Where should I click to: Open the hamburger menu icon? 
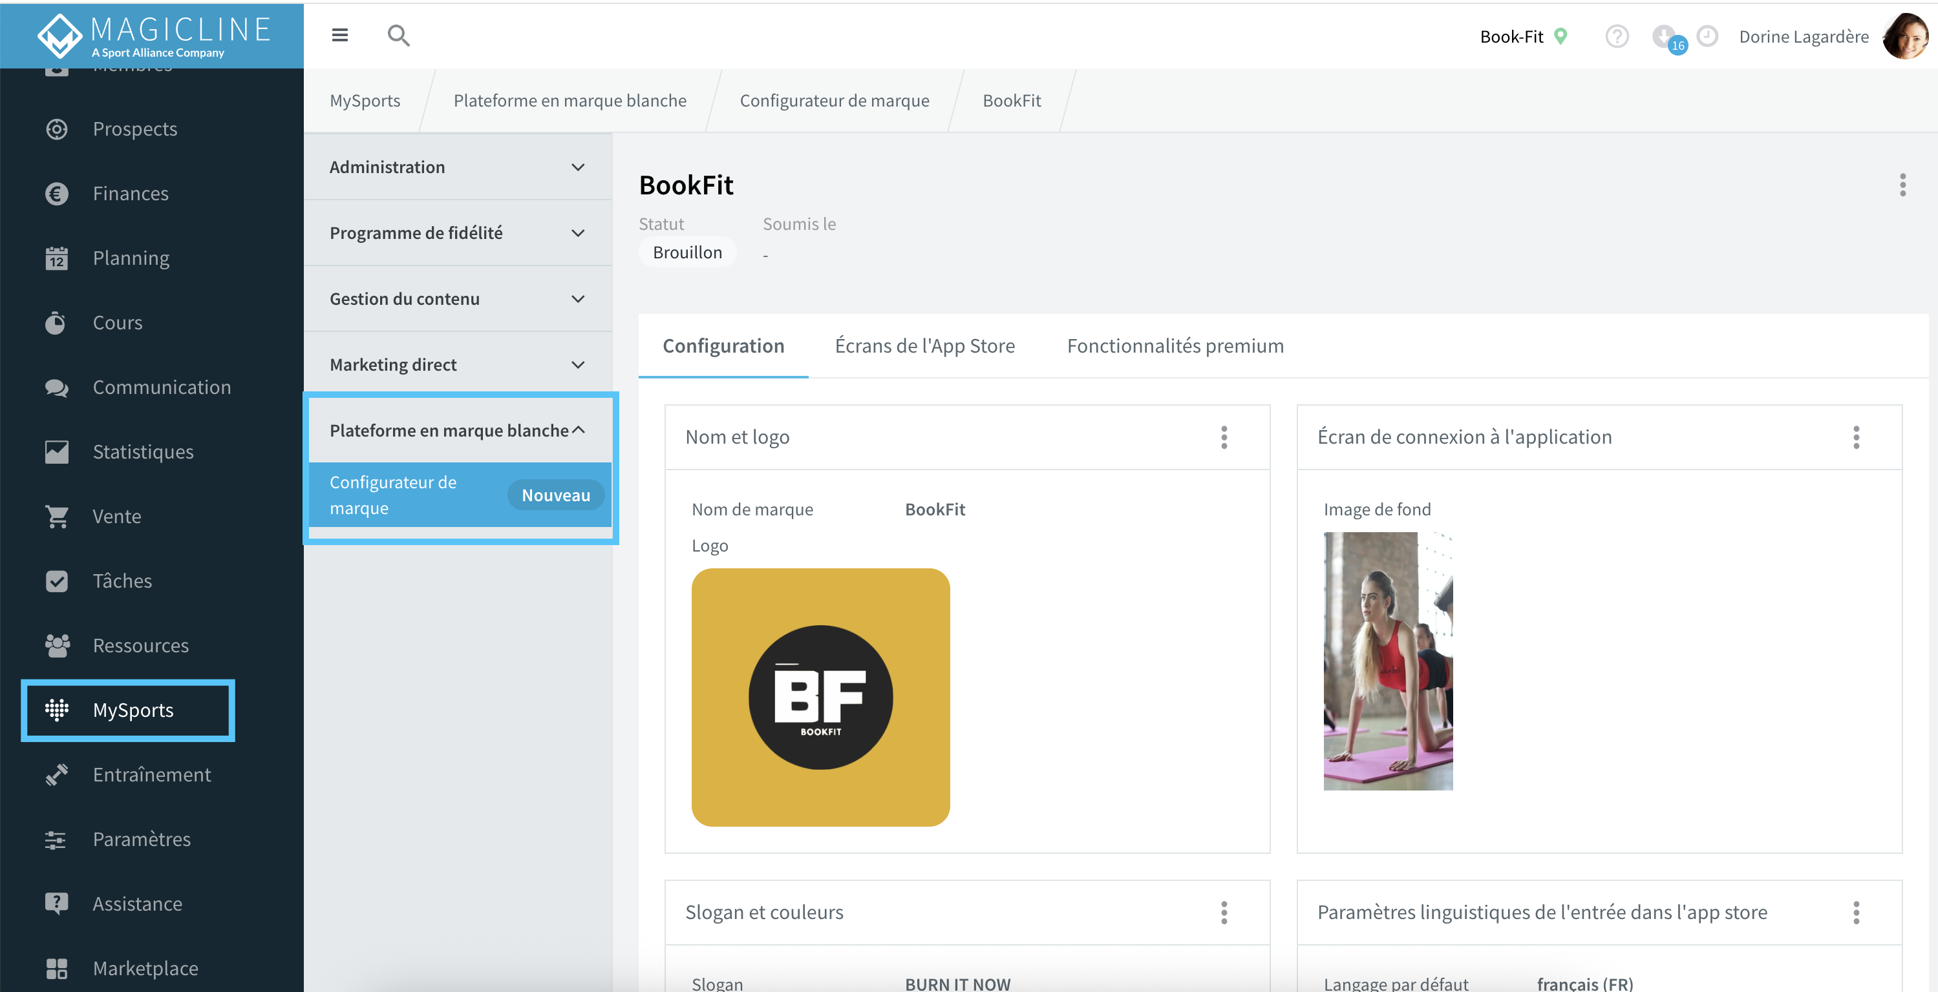pos(340,36)
